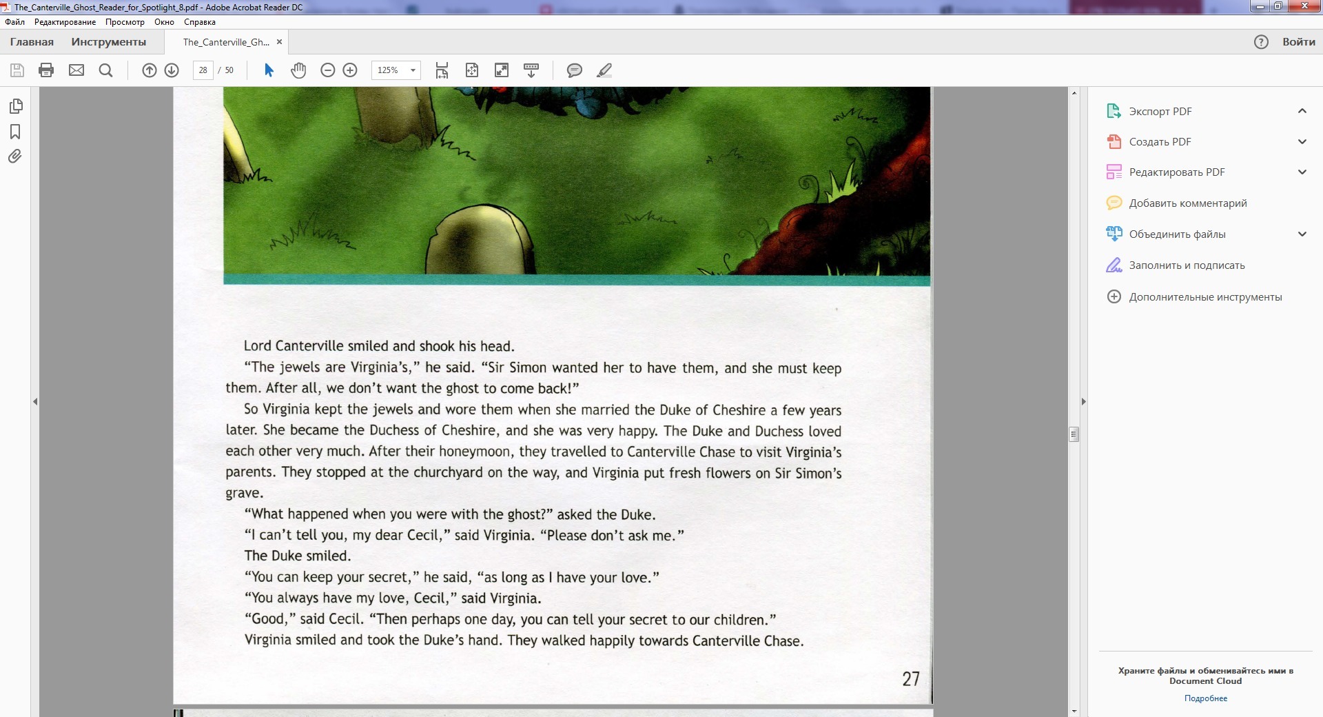This screenshot has height=717, width=1323.
Task: Click the vertical scrollbar thumb
Action: click(1074, 434)
